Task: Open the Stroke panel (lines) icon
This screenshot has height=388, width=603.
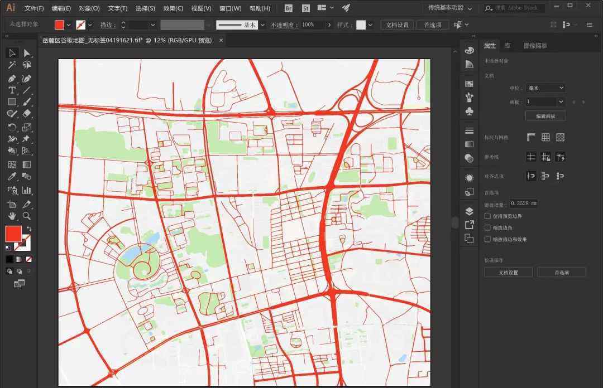Action: 469,130
